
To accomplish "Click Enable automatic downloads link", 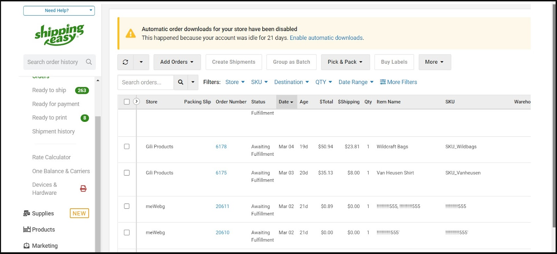I will pos(326,38).
